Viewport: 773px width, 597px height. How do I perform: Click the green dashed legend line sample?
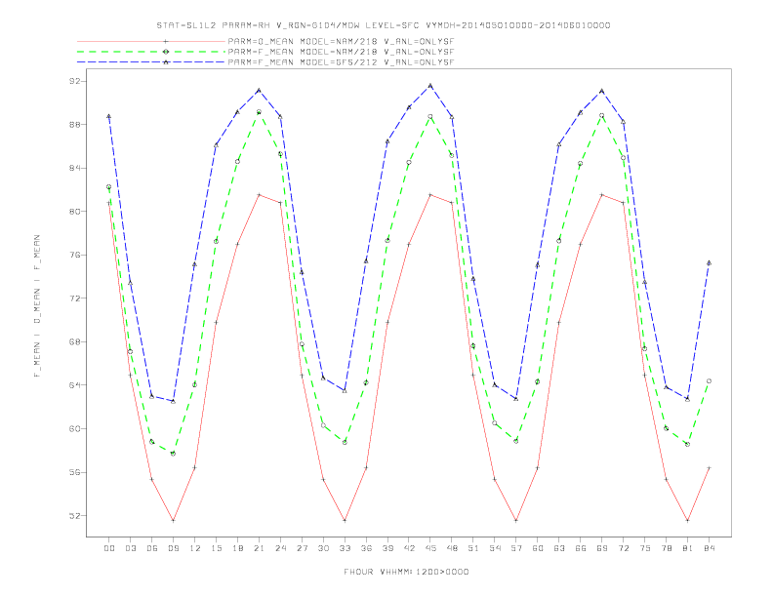151,52
